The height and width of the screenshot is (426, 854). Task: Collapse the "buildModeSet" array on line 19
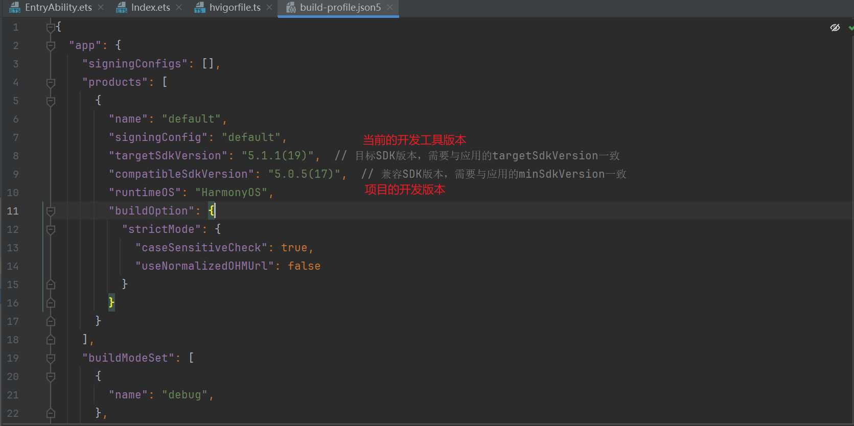pos(51,359)
